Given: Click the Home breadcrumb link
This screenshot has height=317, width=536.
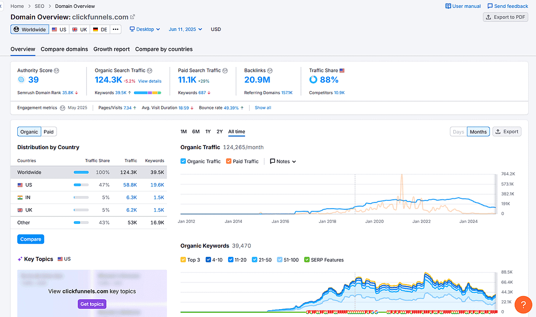Looking at the screenshot, I should [17, 6].
